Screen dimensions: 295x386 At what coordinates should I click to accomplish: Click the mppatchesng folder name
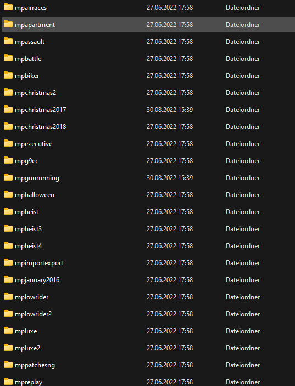point(35,365)
